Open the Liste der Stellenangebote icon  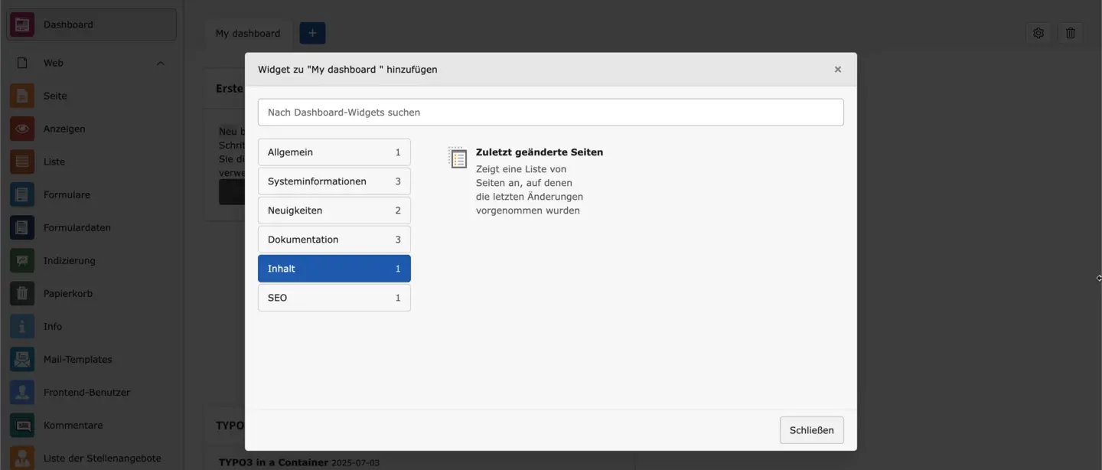tap(22, 458)
